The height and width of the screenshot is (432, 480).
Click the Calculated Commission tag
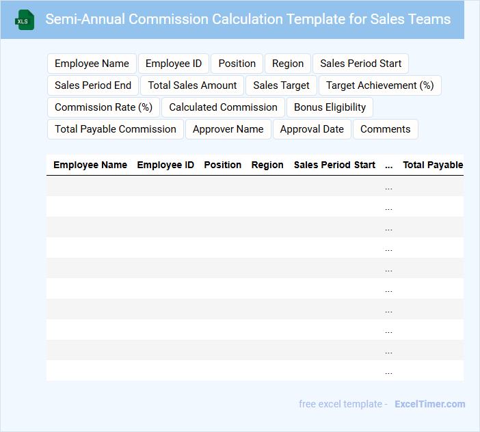223,107
